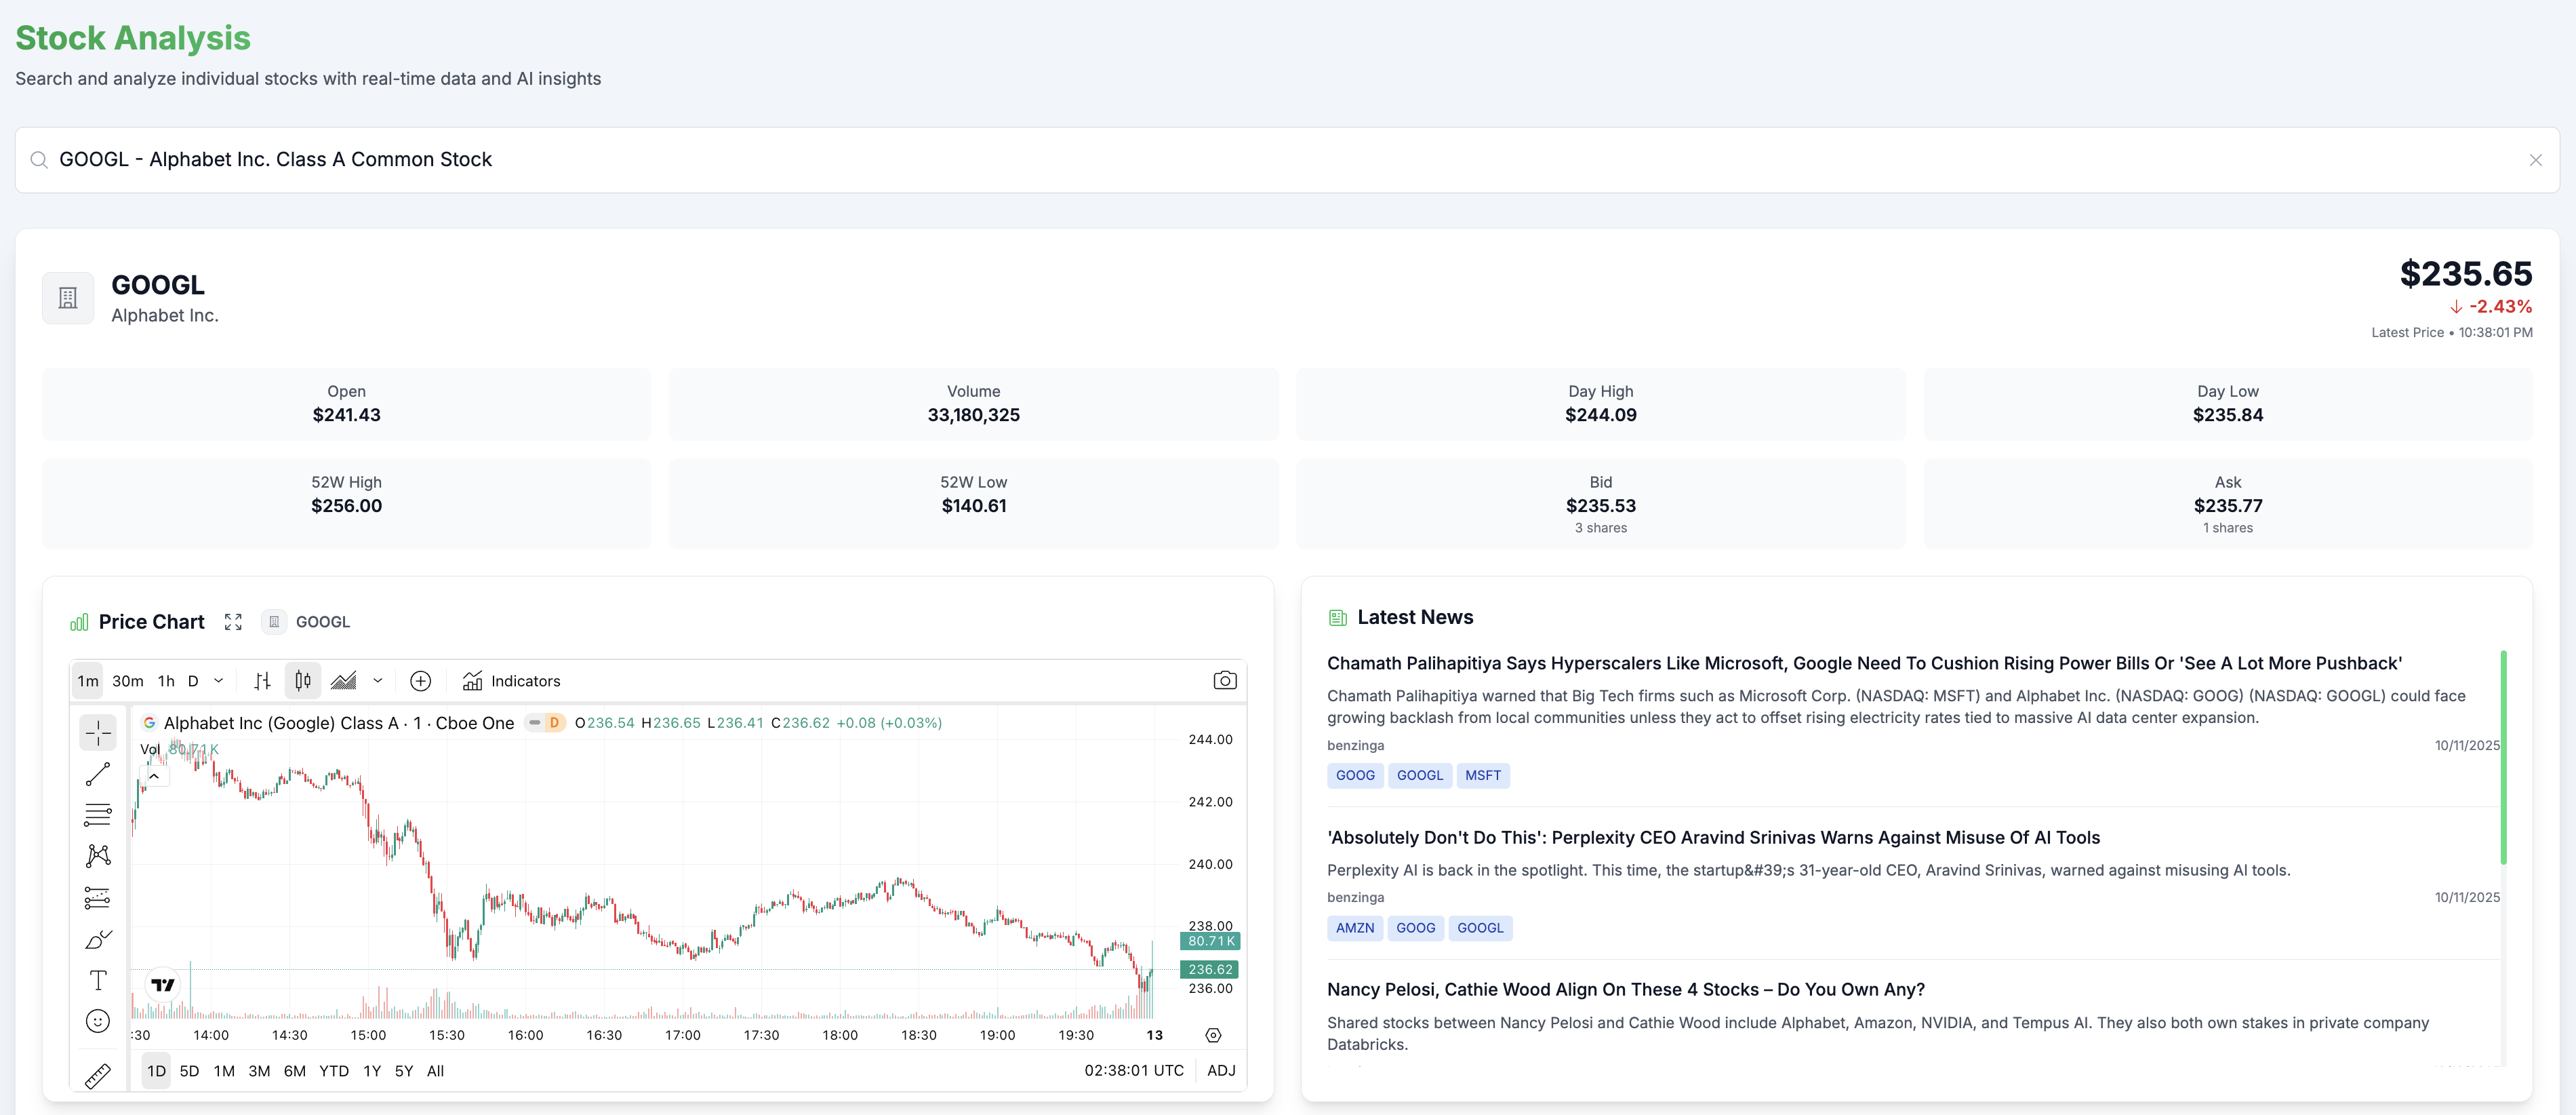Screen dimensions: 2576x1115
Task: Click the search magnifier icon
Action: (x=39, y=160)
